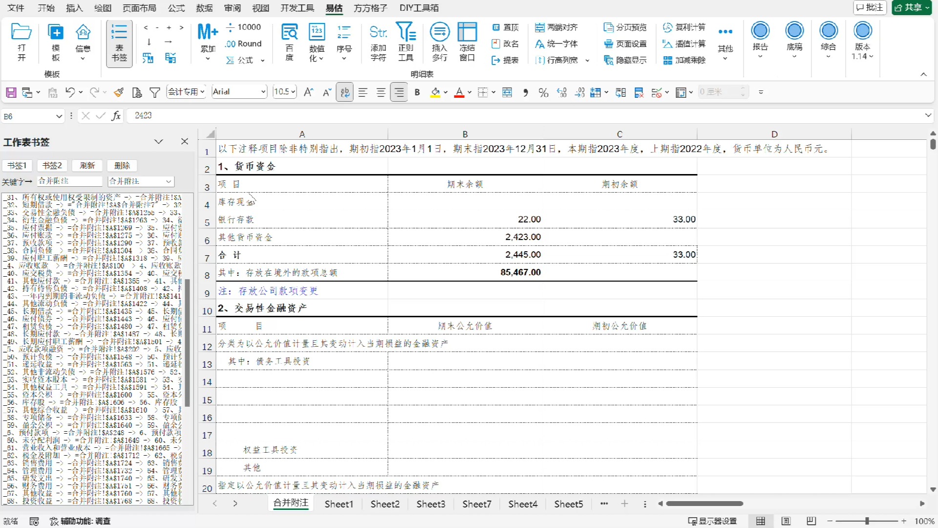Open the 合并附注 keyword combo box
This screenshot has width=938, height=528.
pyautogui.click(x=169, y=181)
